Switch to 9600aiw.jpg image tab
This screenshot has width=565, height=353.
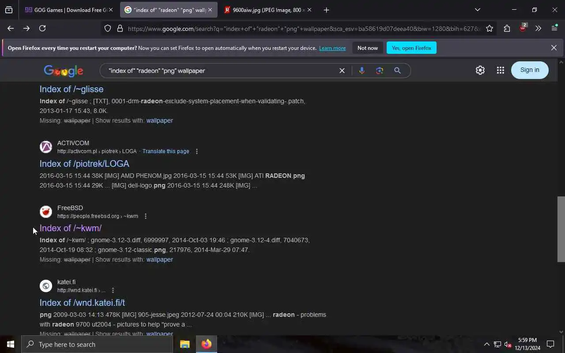pyautogui.click(x=268, y=10)
